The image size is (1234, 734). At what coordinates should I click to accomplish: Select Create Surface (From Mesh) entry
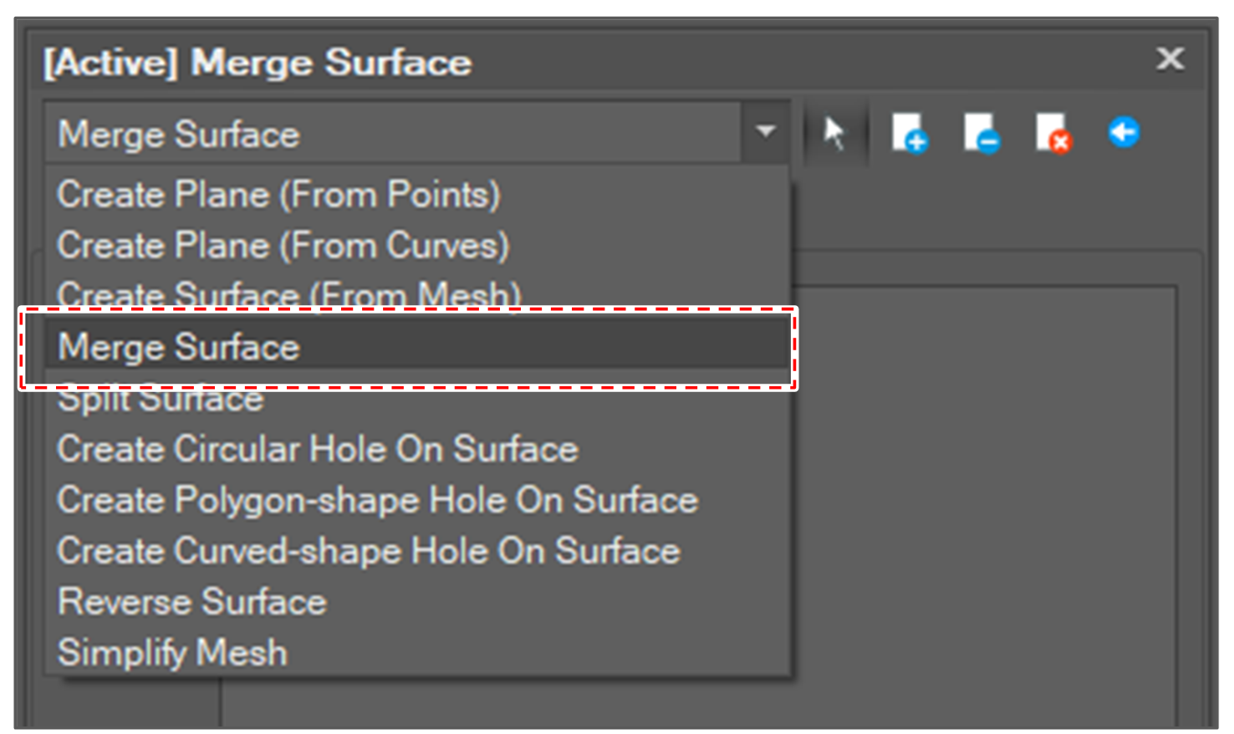click(288, 293)
